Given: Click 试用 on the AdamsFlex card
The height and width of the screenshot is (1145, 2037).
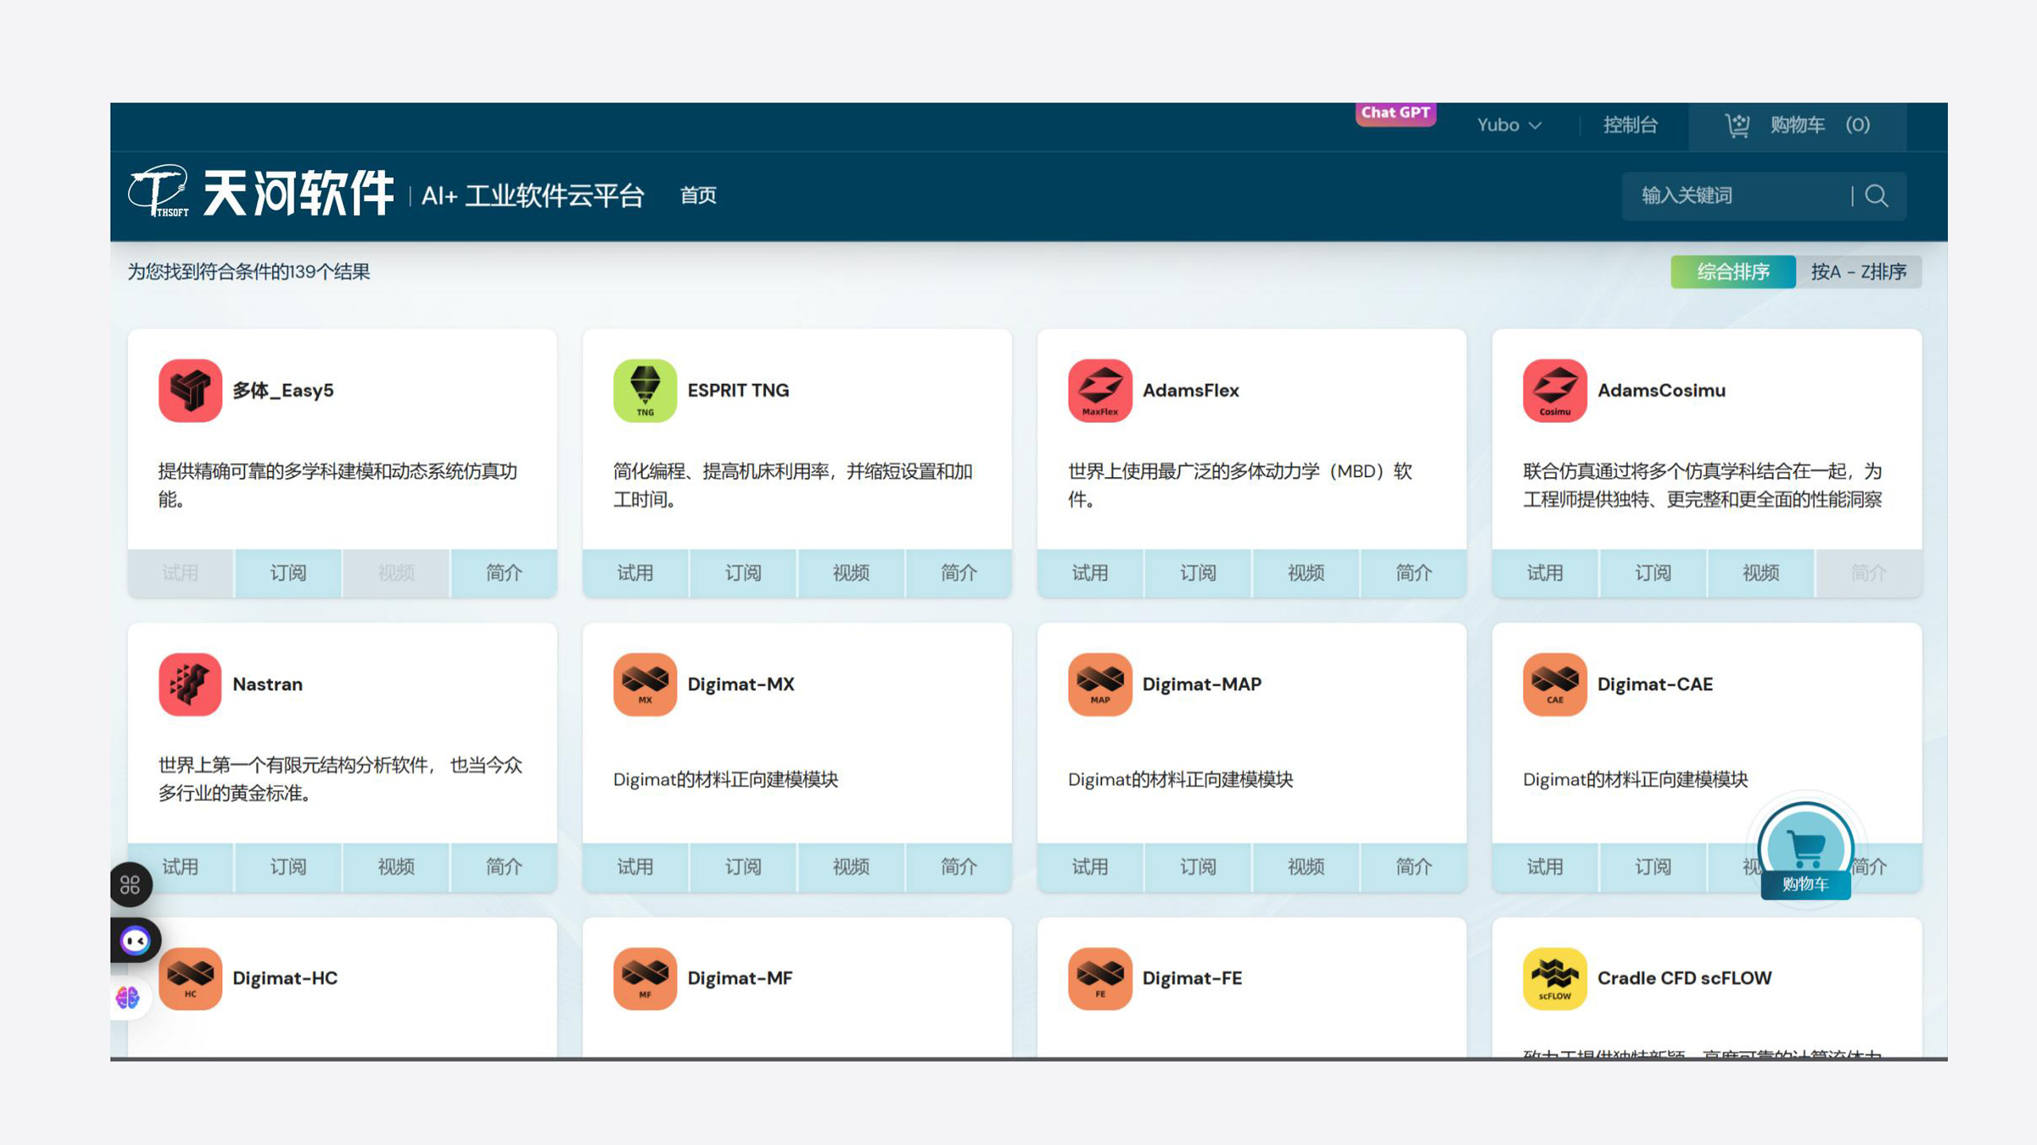Looking at the screenshot, I should pyautogui.click(x=1090, y=572).
